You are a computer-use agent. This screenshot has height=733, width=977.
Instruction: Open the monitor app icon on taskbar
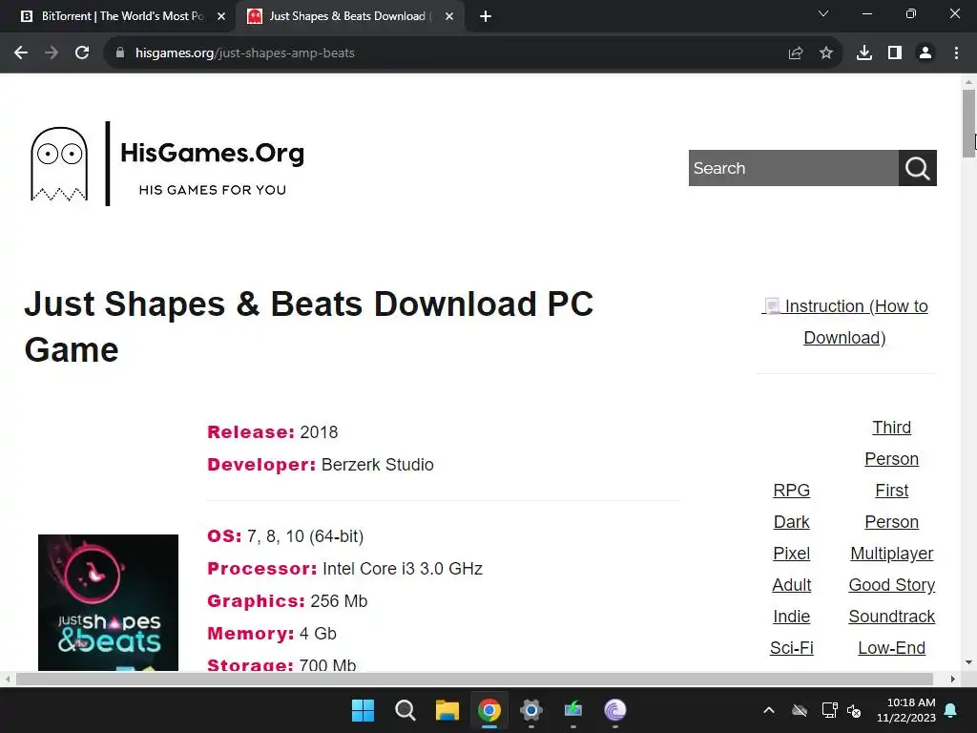pyautogui.click(x=573, y=710)
